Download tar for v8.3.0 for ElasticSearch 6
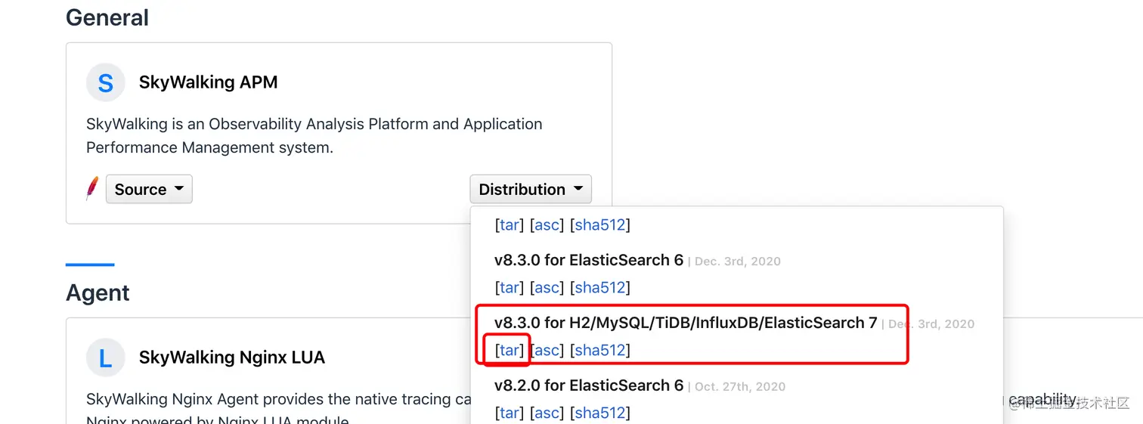 (x=510, y=287)
